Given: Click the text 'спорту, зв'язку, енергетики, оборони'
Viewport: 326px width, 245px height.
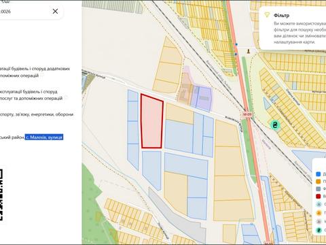Looking at the screenshot, I should [x=37, y=114].
